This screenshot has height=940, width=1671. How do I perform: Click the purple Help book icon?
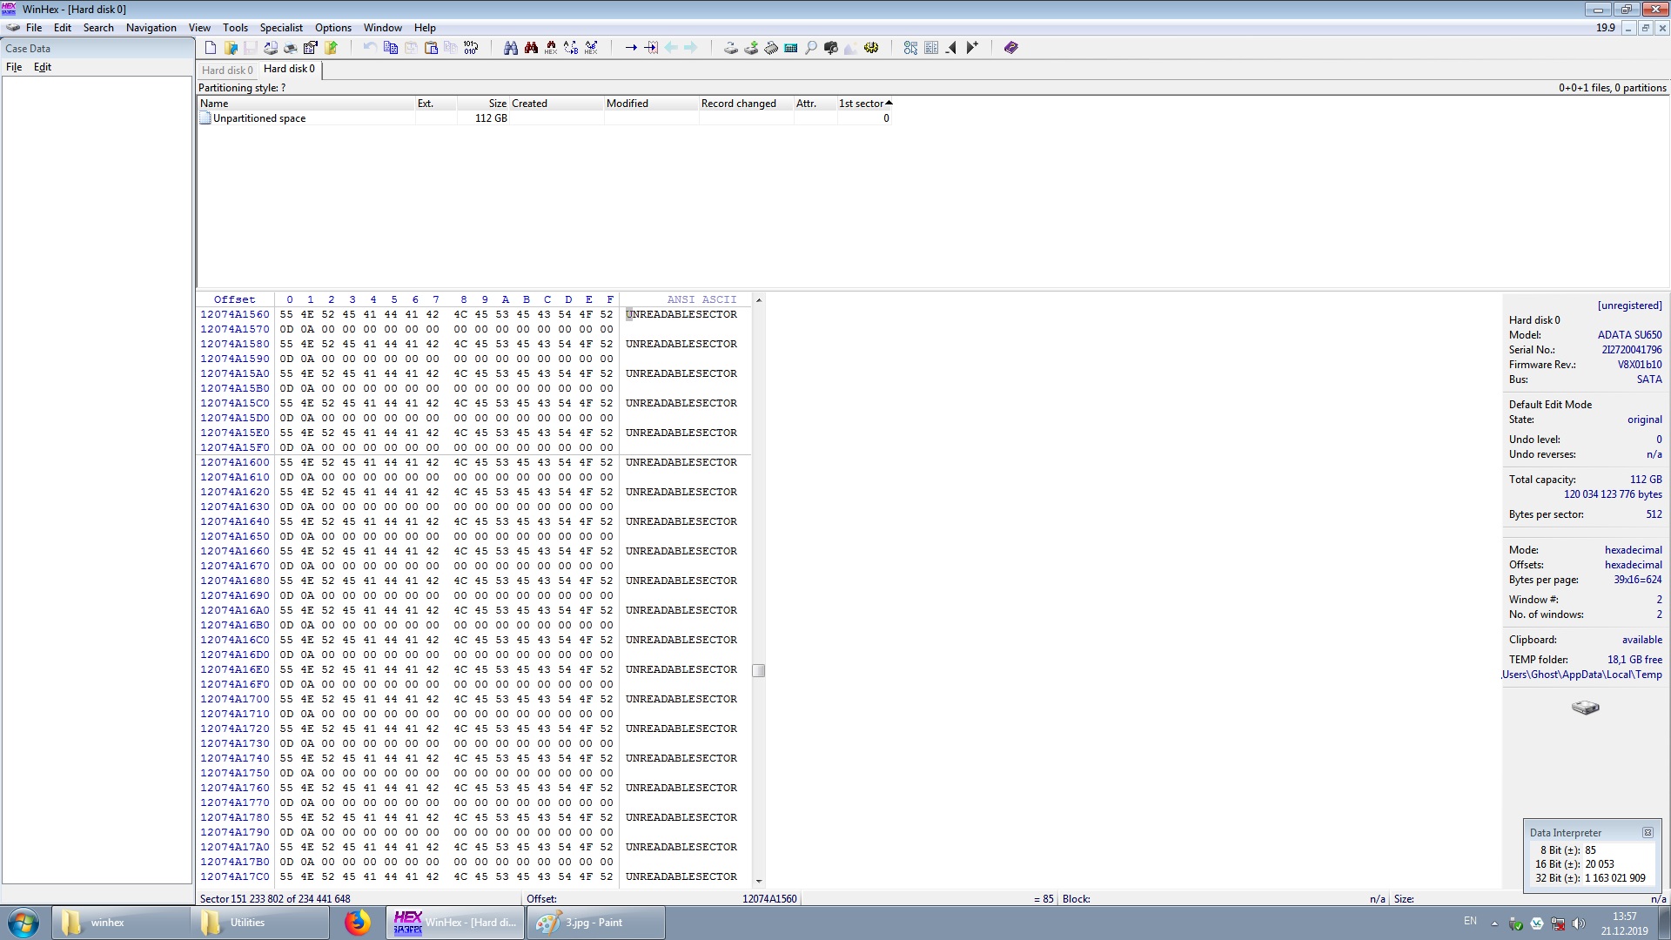1010,48
